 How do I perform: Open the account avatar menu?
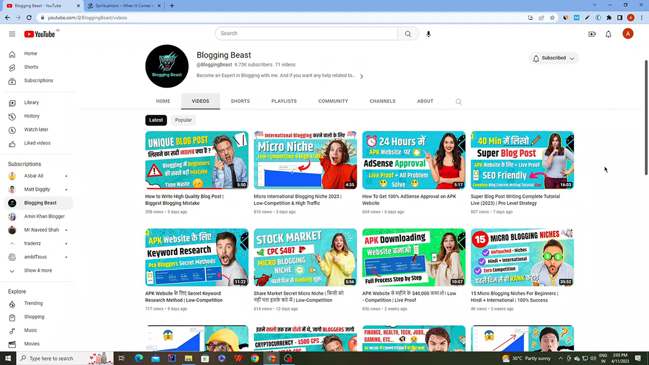(628, 34)
